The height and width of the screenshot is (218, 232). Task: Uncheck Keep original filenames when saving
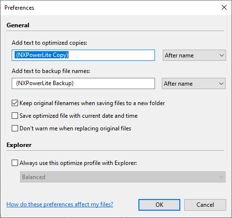pyautogui.click(x=15, y=103)
